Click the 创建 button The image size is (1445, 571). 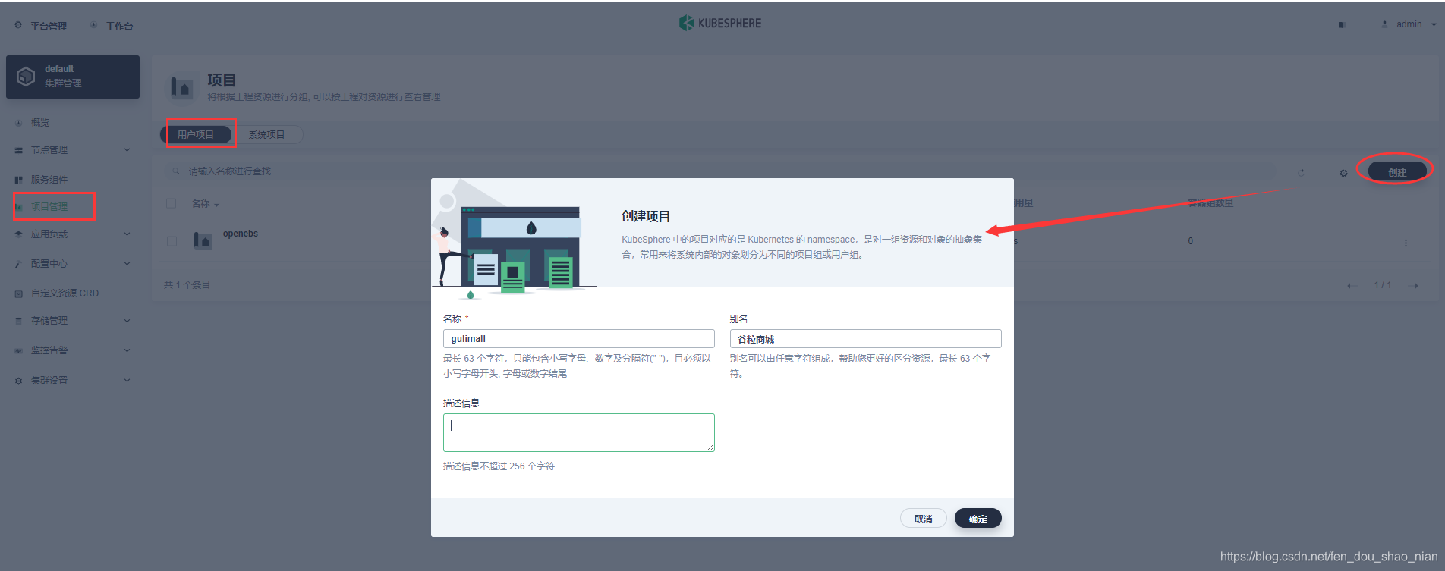[1397, 172]
